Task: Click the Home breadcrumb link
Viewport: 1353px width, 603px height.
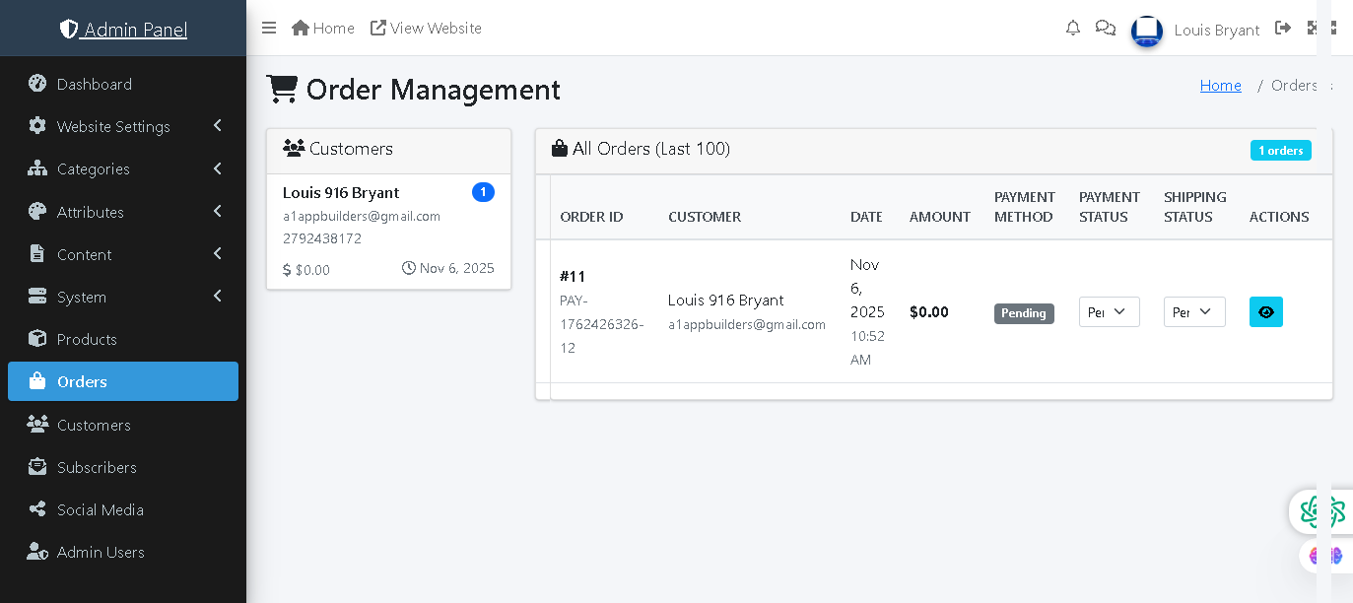Action: pyautogui.click(x=1220, y=86)
